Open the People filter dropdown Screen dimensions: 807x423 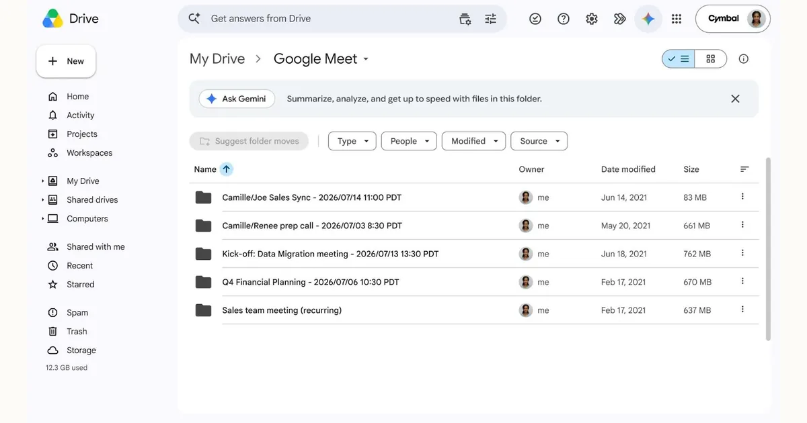point(409,141)
